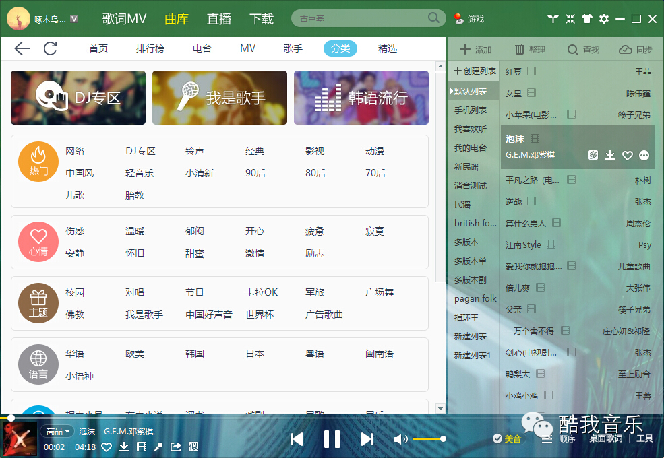Screen dimensions: 664x458
Task: Open the lyrics icon on the 泡沫 row
Action: (593, 155)
